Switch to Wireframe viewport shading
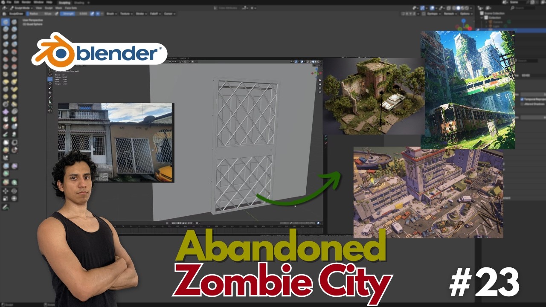 coord(454,8)
